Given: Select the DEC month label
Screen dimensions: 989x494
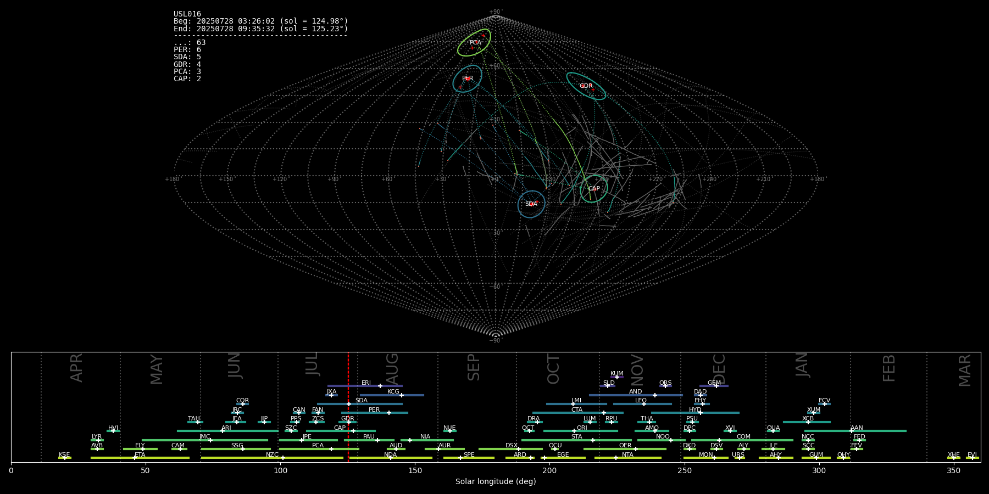Looking at the screenshot, I should pyautogui.click(x=719, y=369).
